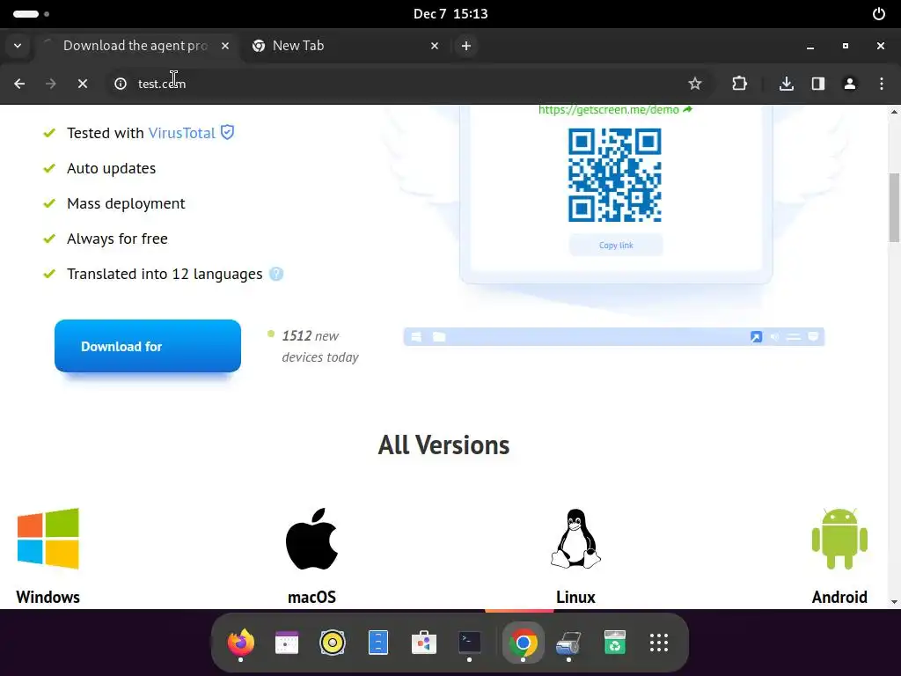
Task: Click the languages help question icon
Action: [276, 275]
